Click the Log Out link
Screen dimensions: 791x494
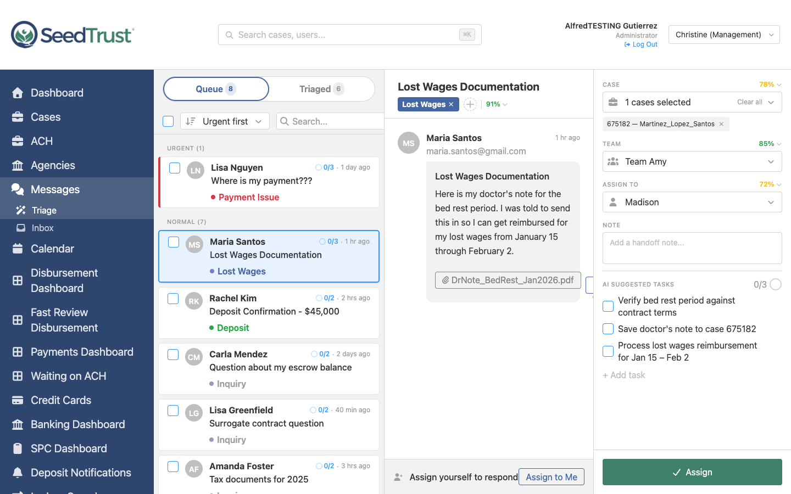pos(641,44)
